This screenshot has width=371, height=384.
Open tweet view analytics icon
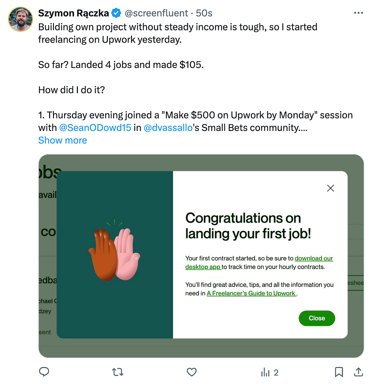pyautogui.click(x=265, y=372)
